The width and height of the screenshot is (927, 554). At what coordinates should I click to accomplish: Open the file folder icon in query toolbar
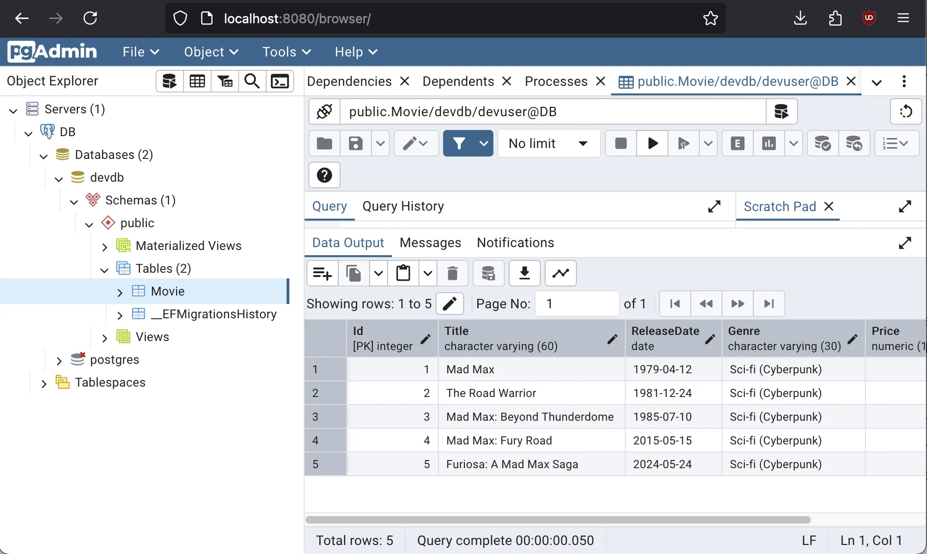click(324, 143)
